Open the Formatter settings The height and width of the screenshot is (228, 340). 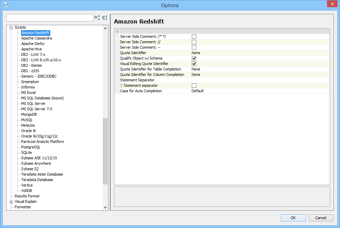pyautogui.click(x=23, y=207)
